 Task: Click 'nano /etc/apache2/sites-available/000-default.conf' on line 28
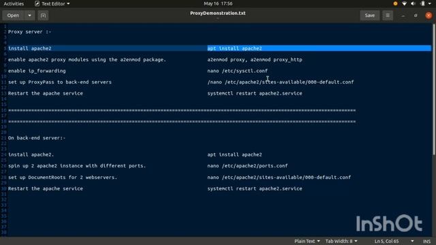tap(279, 177)
